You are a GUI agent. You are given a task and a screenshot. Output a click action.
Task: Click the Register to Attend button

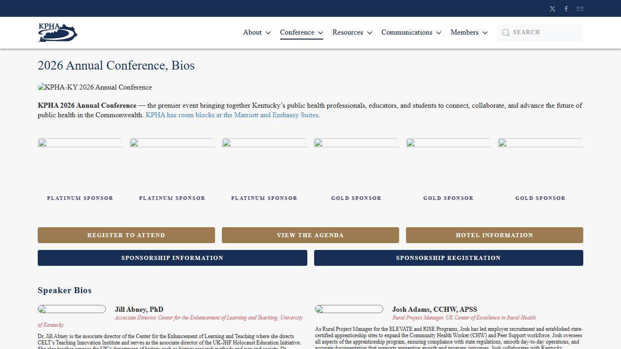pos(126,235)
